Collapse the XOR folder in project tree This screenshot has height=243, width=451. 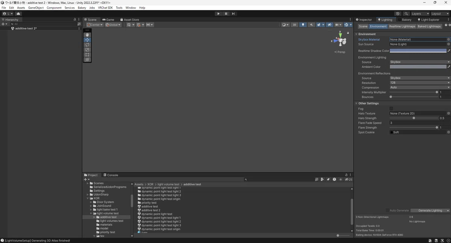[x=88, y=198]
